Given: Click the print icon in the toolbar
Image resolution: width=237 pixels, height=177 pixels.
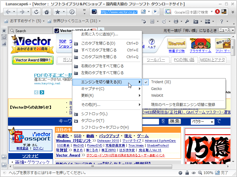Looking at the screenshot, I should (x=176, y=21).
